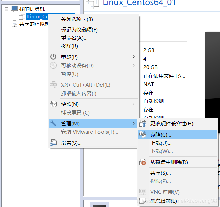Click the Linux_Centos64_01 tab title
The width and height of the screenshot is (220, 207).
click(x=139, y=3)
